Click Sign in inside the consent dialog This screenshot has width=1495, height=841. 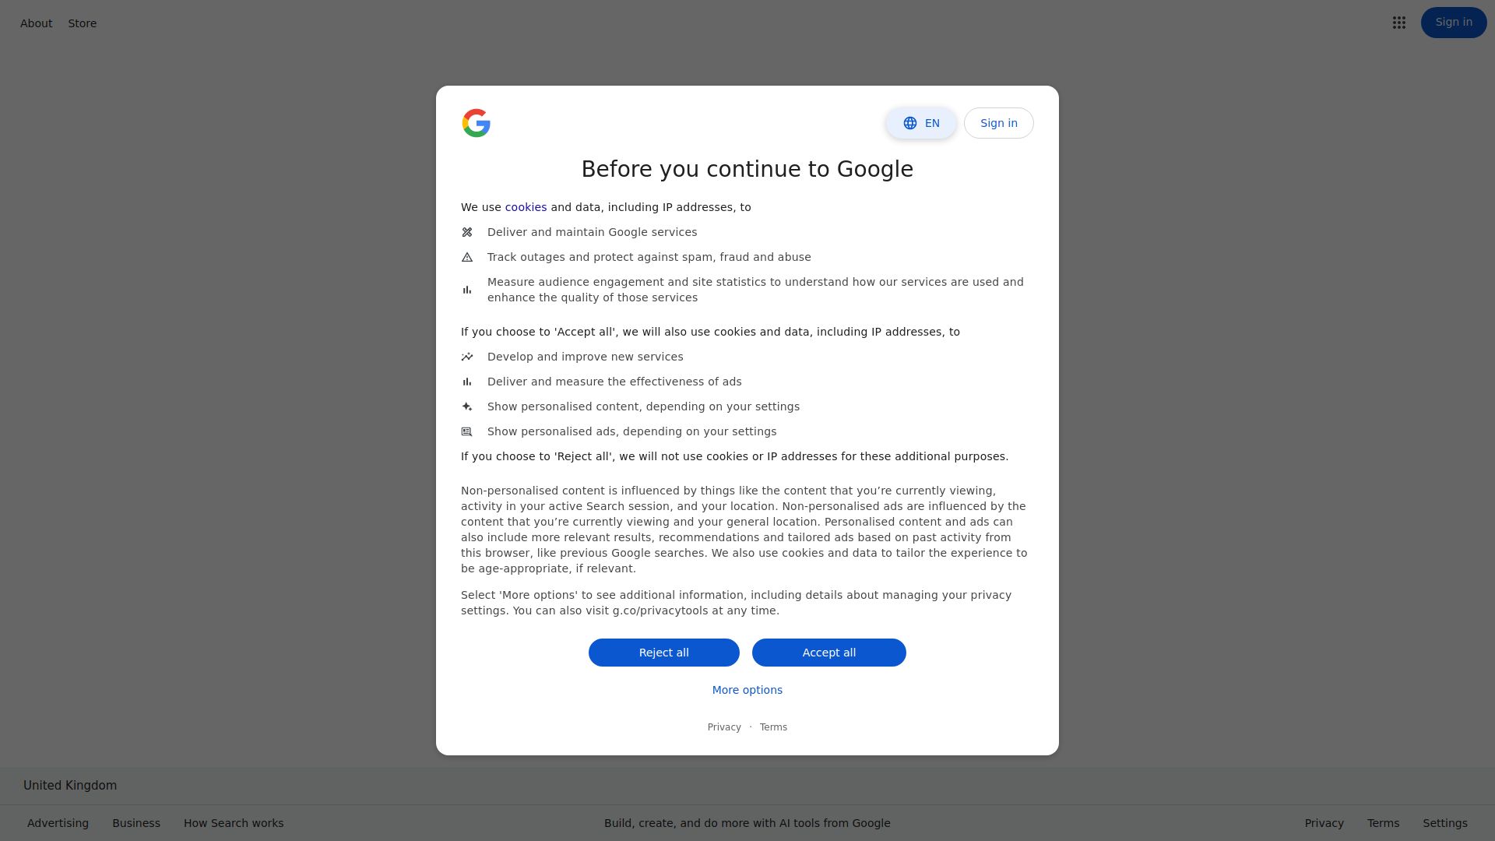point(999,123)
